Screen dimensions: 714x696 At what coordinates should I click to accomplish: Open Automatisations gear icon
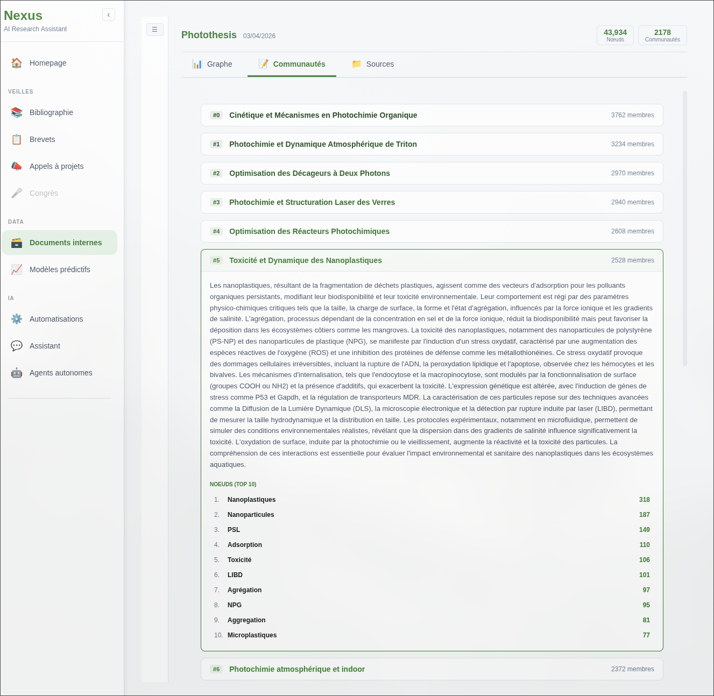coord(17,319)
